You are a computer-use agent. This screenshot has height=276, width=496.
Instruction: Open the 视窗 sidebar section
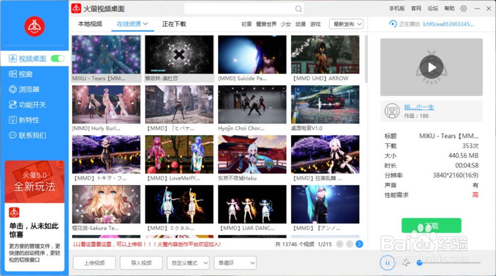click(x=21, y=74)
